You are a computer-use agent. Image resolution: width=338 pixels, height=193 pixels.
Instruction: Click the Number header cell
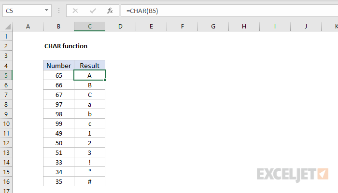(x=58, y=66)
